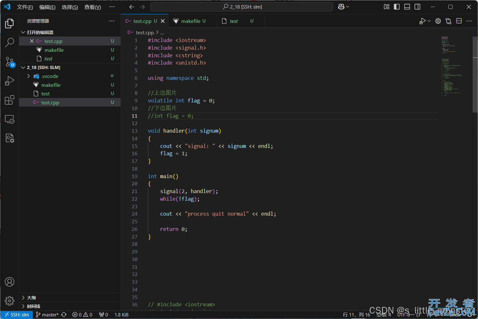Click the open changes icon in editor toolbar
Screen dimensions: 478x319
[448, 21]
